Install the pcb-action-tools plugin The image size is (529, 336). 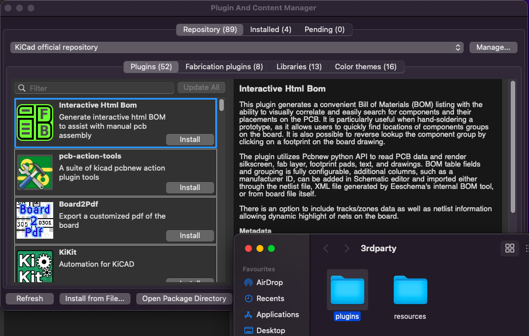tap(190, 188)
